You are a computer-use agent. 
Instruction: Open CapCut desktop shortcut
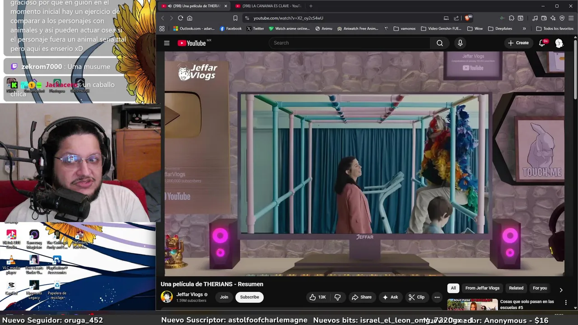coord(11,288)
